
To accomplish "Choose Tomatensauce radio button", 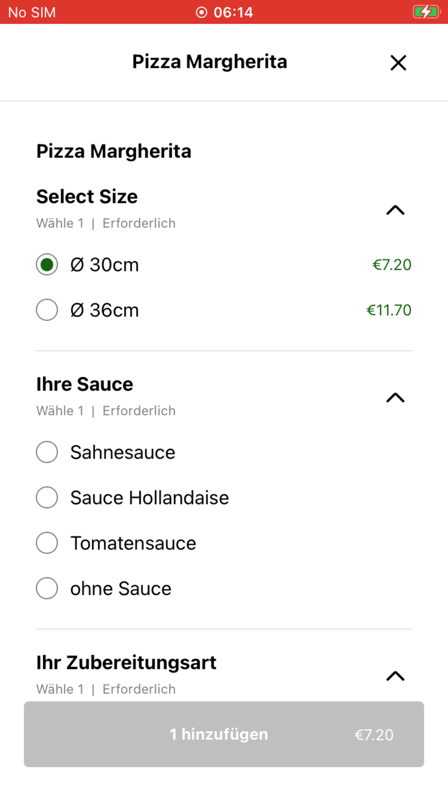I will (47, 543).
